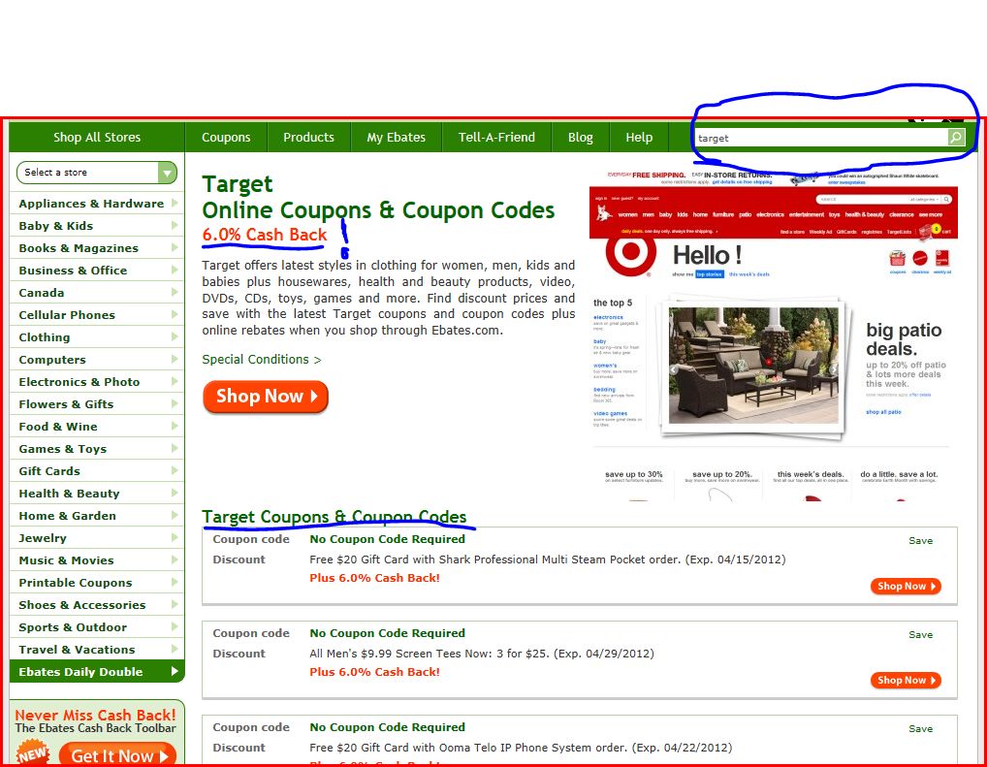Select Tell-A-Friend in the navigation bar
987x767 pixels.
[x=496, y=138]
